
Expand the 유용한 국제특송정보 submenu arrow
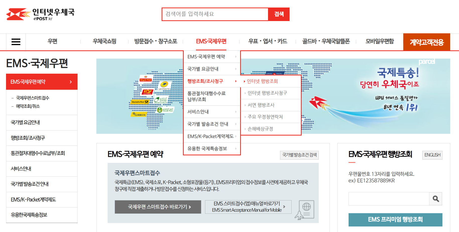236,148
